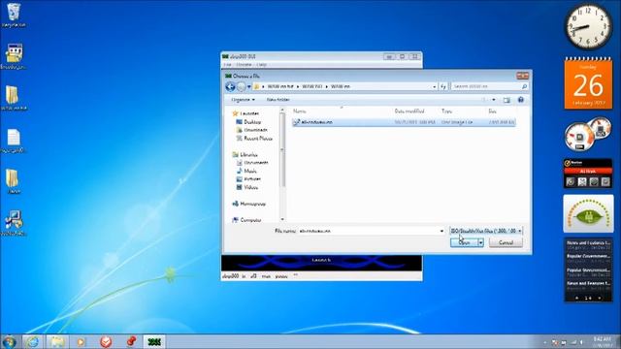Viewport: 621px width, 349px height.
Task: Open the Recycle Bin desktop icon
Action: [x=14, y=16]
